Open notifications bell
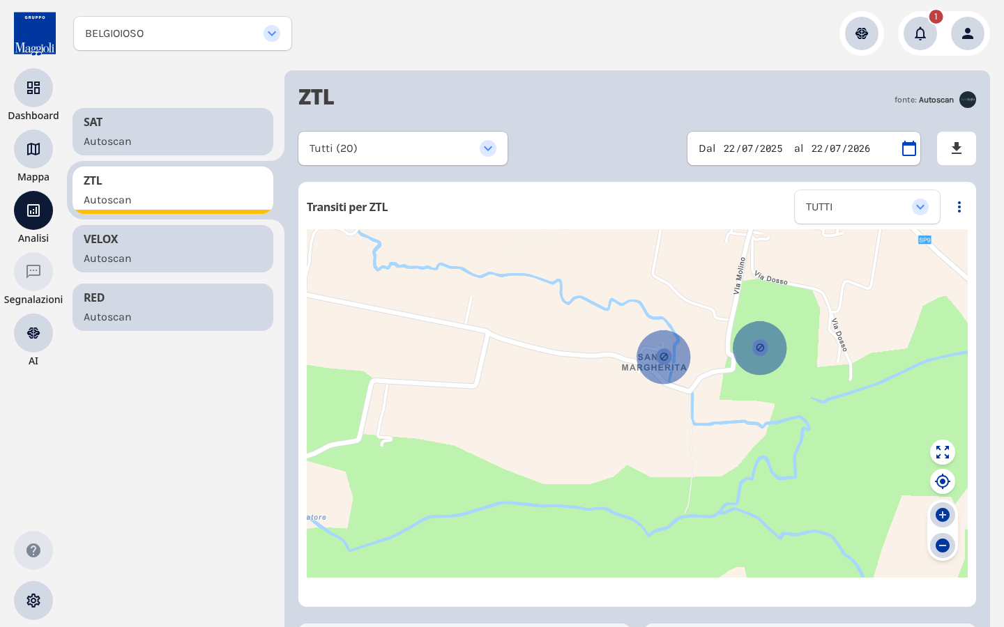 920,33
